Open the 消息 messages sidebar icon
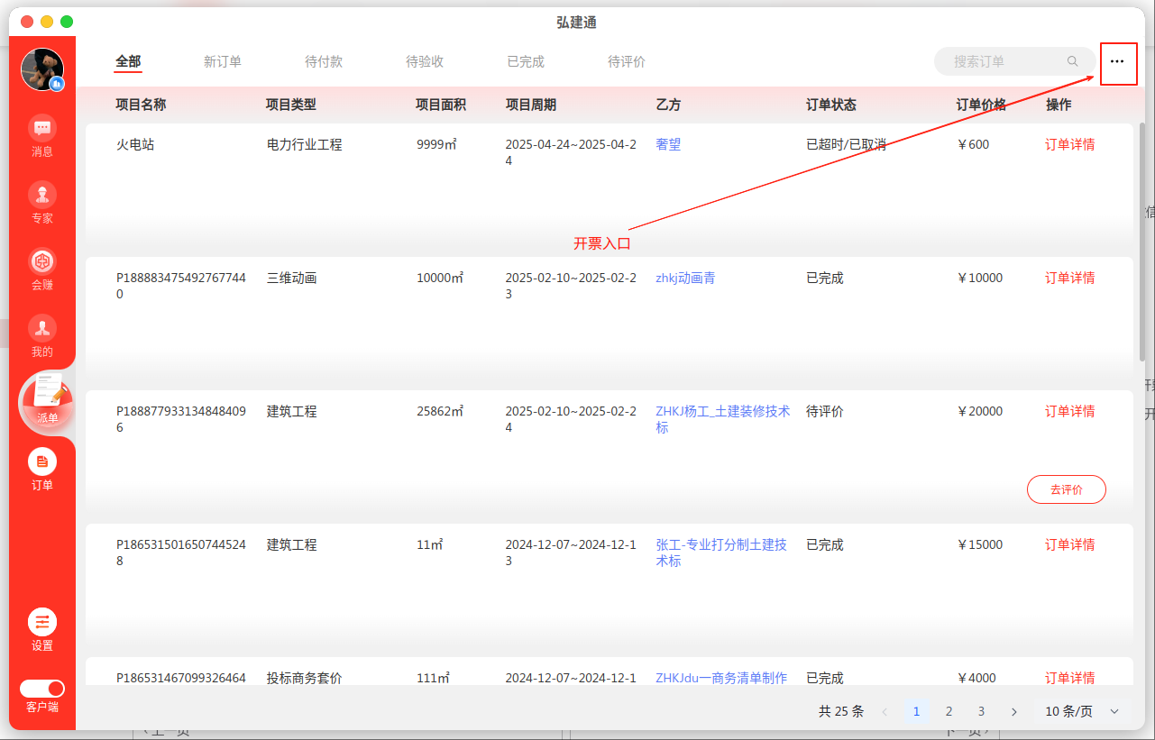1155x740 pixels. [x=42, y=128]
